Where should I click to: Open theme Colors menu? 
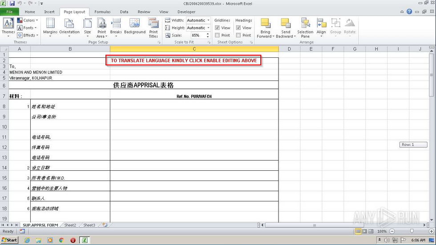(x=27, y=20)
